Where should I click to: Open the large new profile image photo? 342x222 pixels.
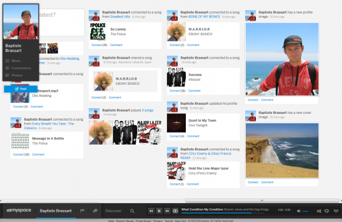[x=282, y=59]
